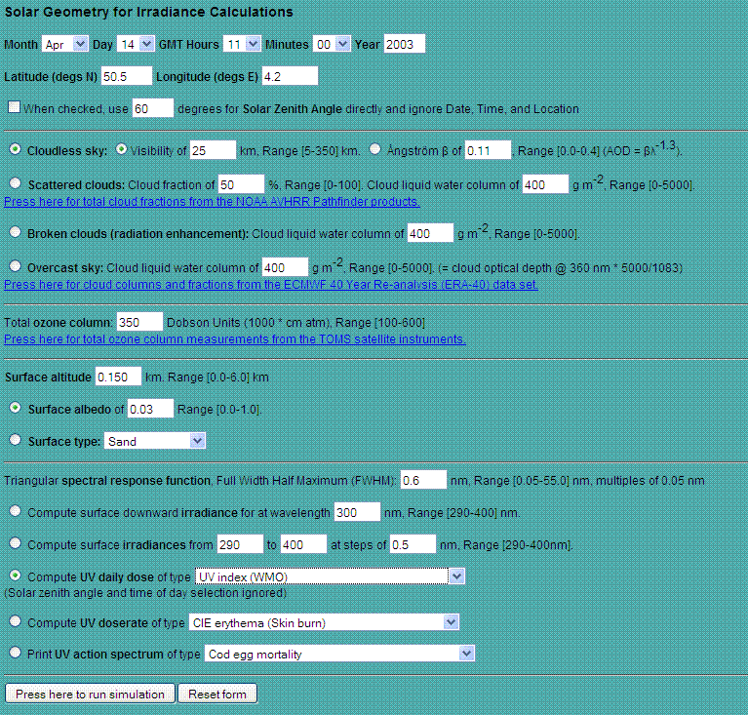Open the Minutes dropdown
This screenshot has width=748, height=715.
tap(329, 45)
